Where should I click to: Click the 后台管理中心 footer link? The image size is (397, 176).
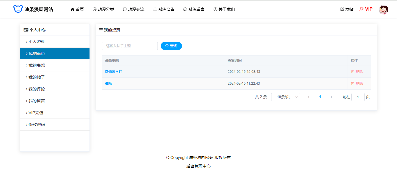point(199,166)
